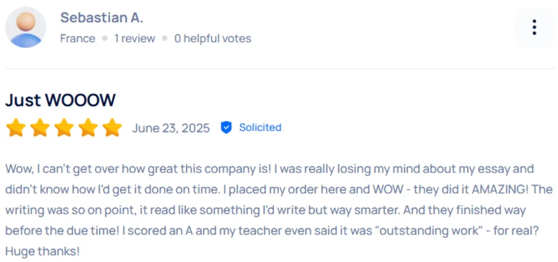Click the fourth rating star
This screenshot has height=262, width=558.
pos(88,128)
